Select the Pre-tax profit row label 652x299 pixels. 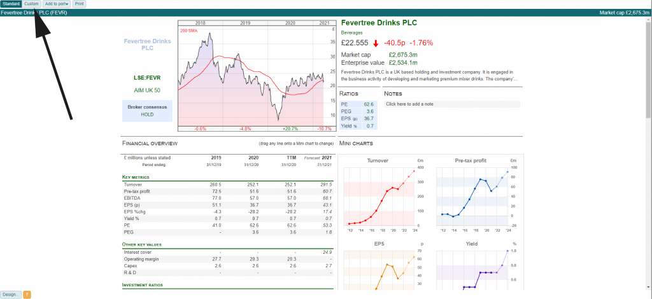coord(136,191)
